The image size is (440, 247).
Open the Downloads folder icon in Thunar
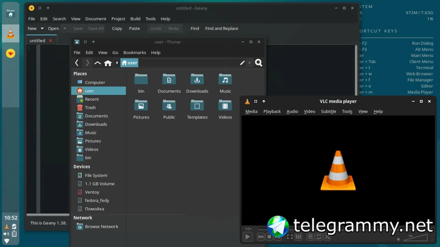(x=197, y=79)
